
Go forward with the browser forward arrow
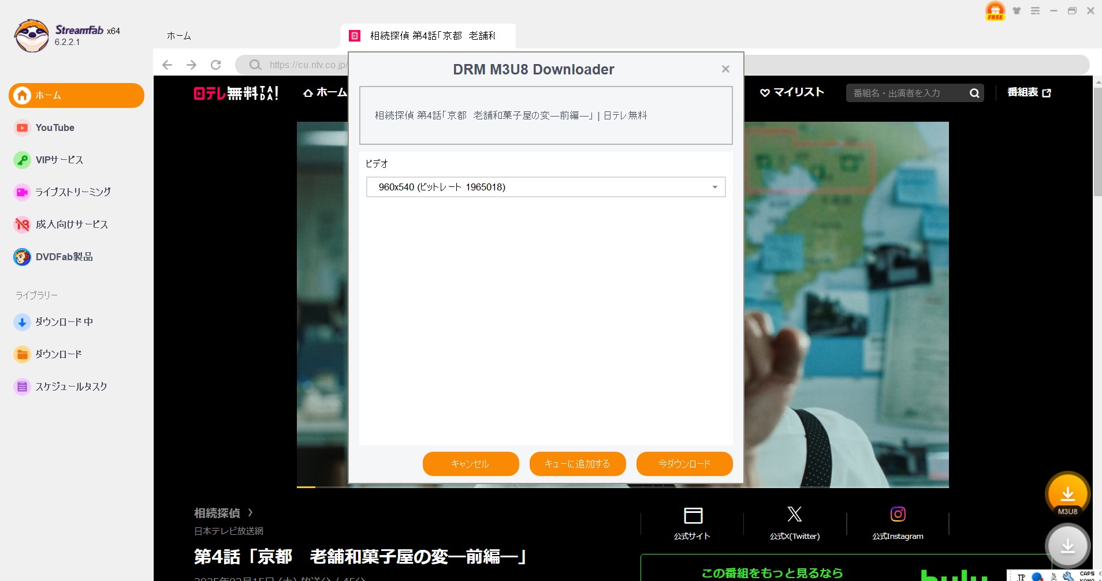[x=192, y=65]
